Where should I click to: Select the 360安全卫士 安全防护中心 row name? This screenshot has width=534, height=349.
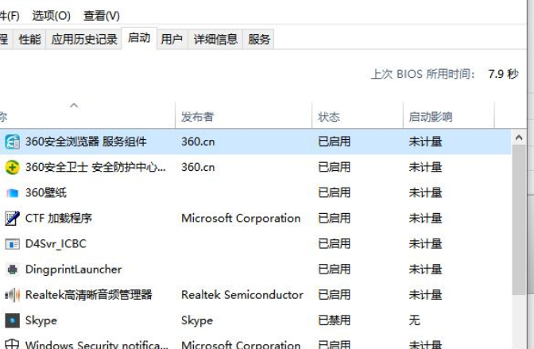tap(95, 167)
